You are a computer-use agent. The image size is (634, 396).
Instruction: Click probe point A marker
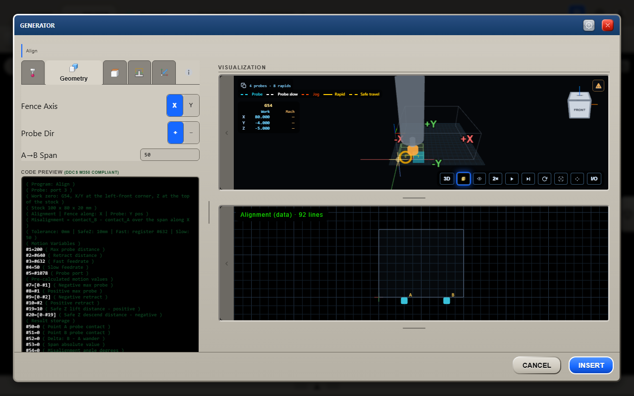tap(404, 300)
